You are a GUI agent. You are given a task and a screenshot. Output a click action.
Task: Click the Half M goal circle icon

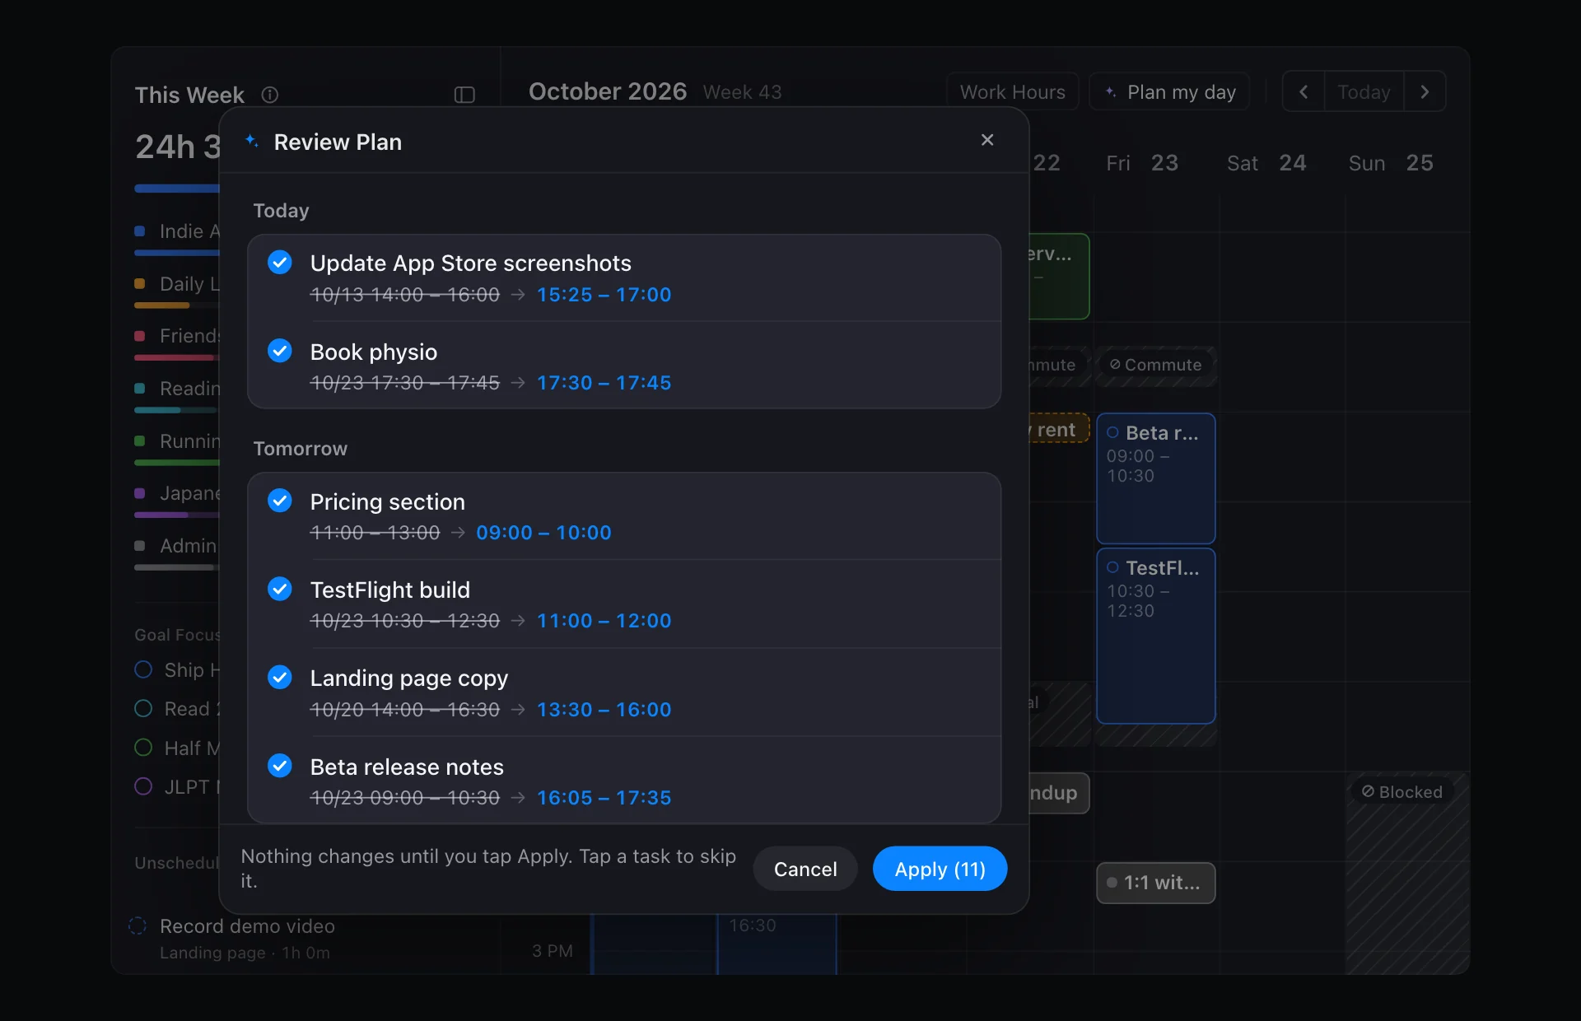click(x=143, y=748)
